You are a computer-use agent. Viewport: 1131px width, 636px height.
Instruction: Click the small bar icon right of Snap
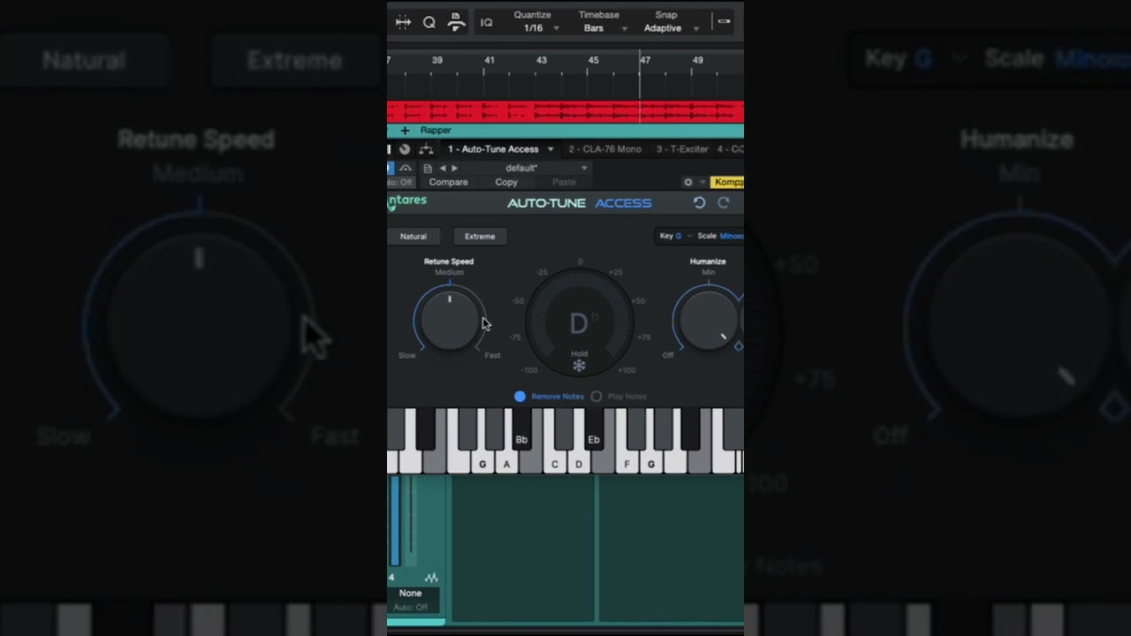click(x=724, y=21)
